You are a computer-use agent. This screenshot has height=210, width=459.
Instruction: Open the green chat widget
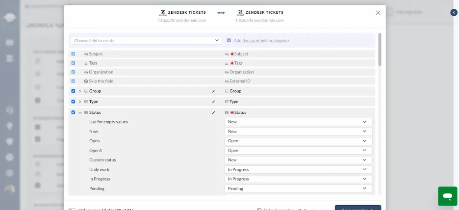coord(448,196)
